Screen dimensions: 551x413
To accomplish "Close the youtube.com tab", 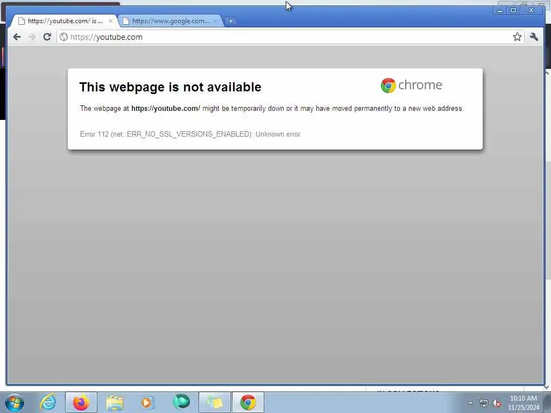I will [x=111, y=21].
